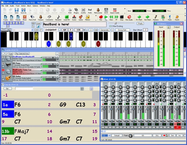Toggle FX button on mixer channel 8

(156, 84)
